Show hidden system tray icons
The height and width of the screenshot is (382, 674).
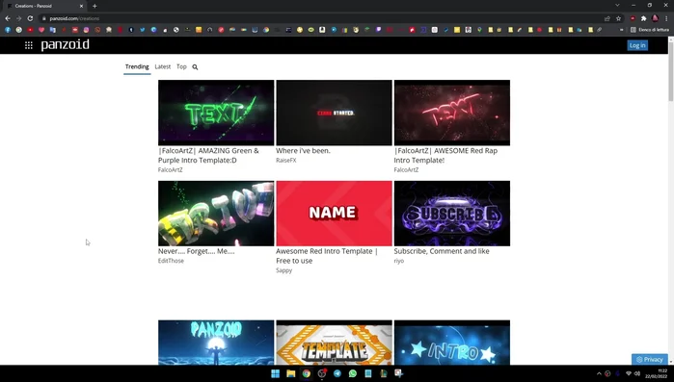pyautogui.click(x=599, y=373)
